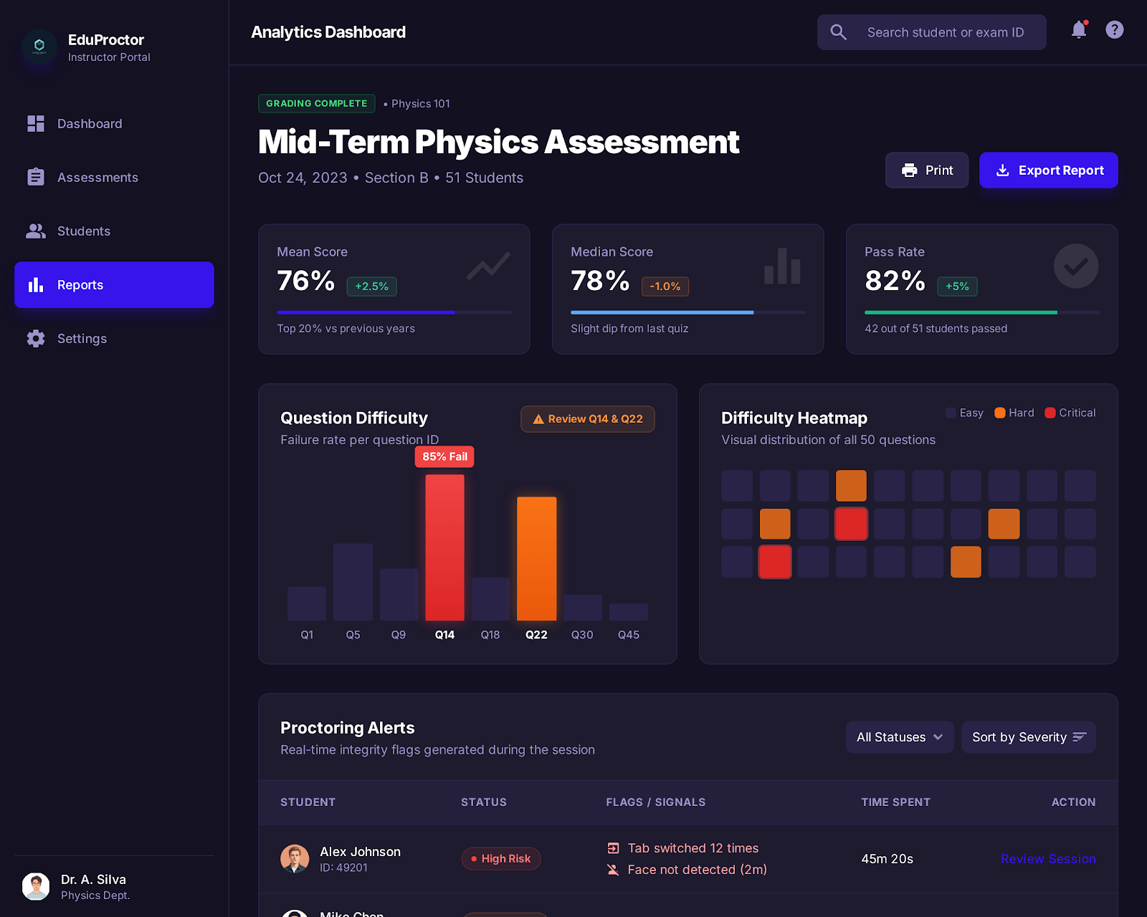Open the Sort by Severity dropdown
1147x917 pixels.
tap(1028, 737)
